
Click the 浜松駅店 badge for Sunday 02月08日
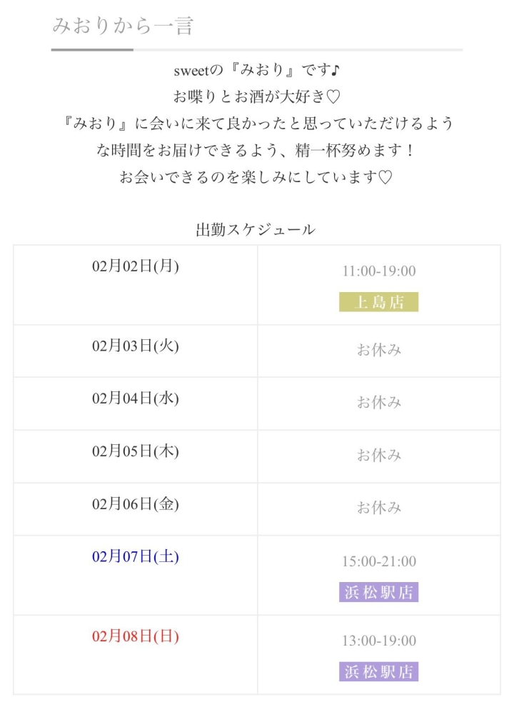(378, 671)
